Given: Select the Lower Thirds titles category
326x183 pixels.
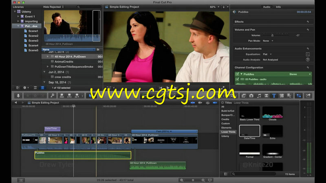Looking at the screenshot, I should [228, 132].
